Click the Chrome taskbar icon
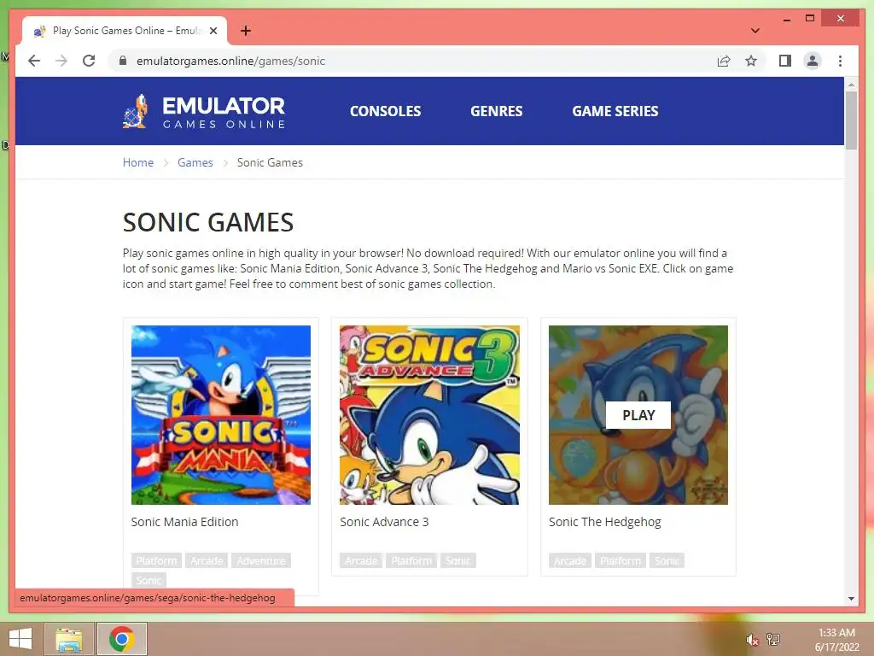 pos(122,639)
